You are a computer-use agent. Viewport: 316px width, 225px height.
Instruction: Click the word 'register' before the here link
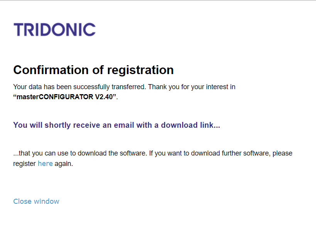point(24,164)
